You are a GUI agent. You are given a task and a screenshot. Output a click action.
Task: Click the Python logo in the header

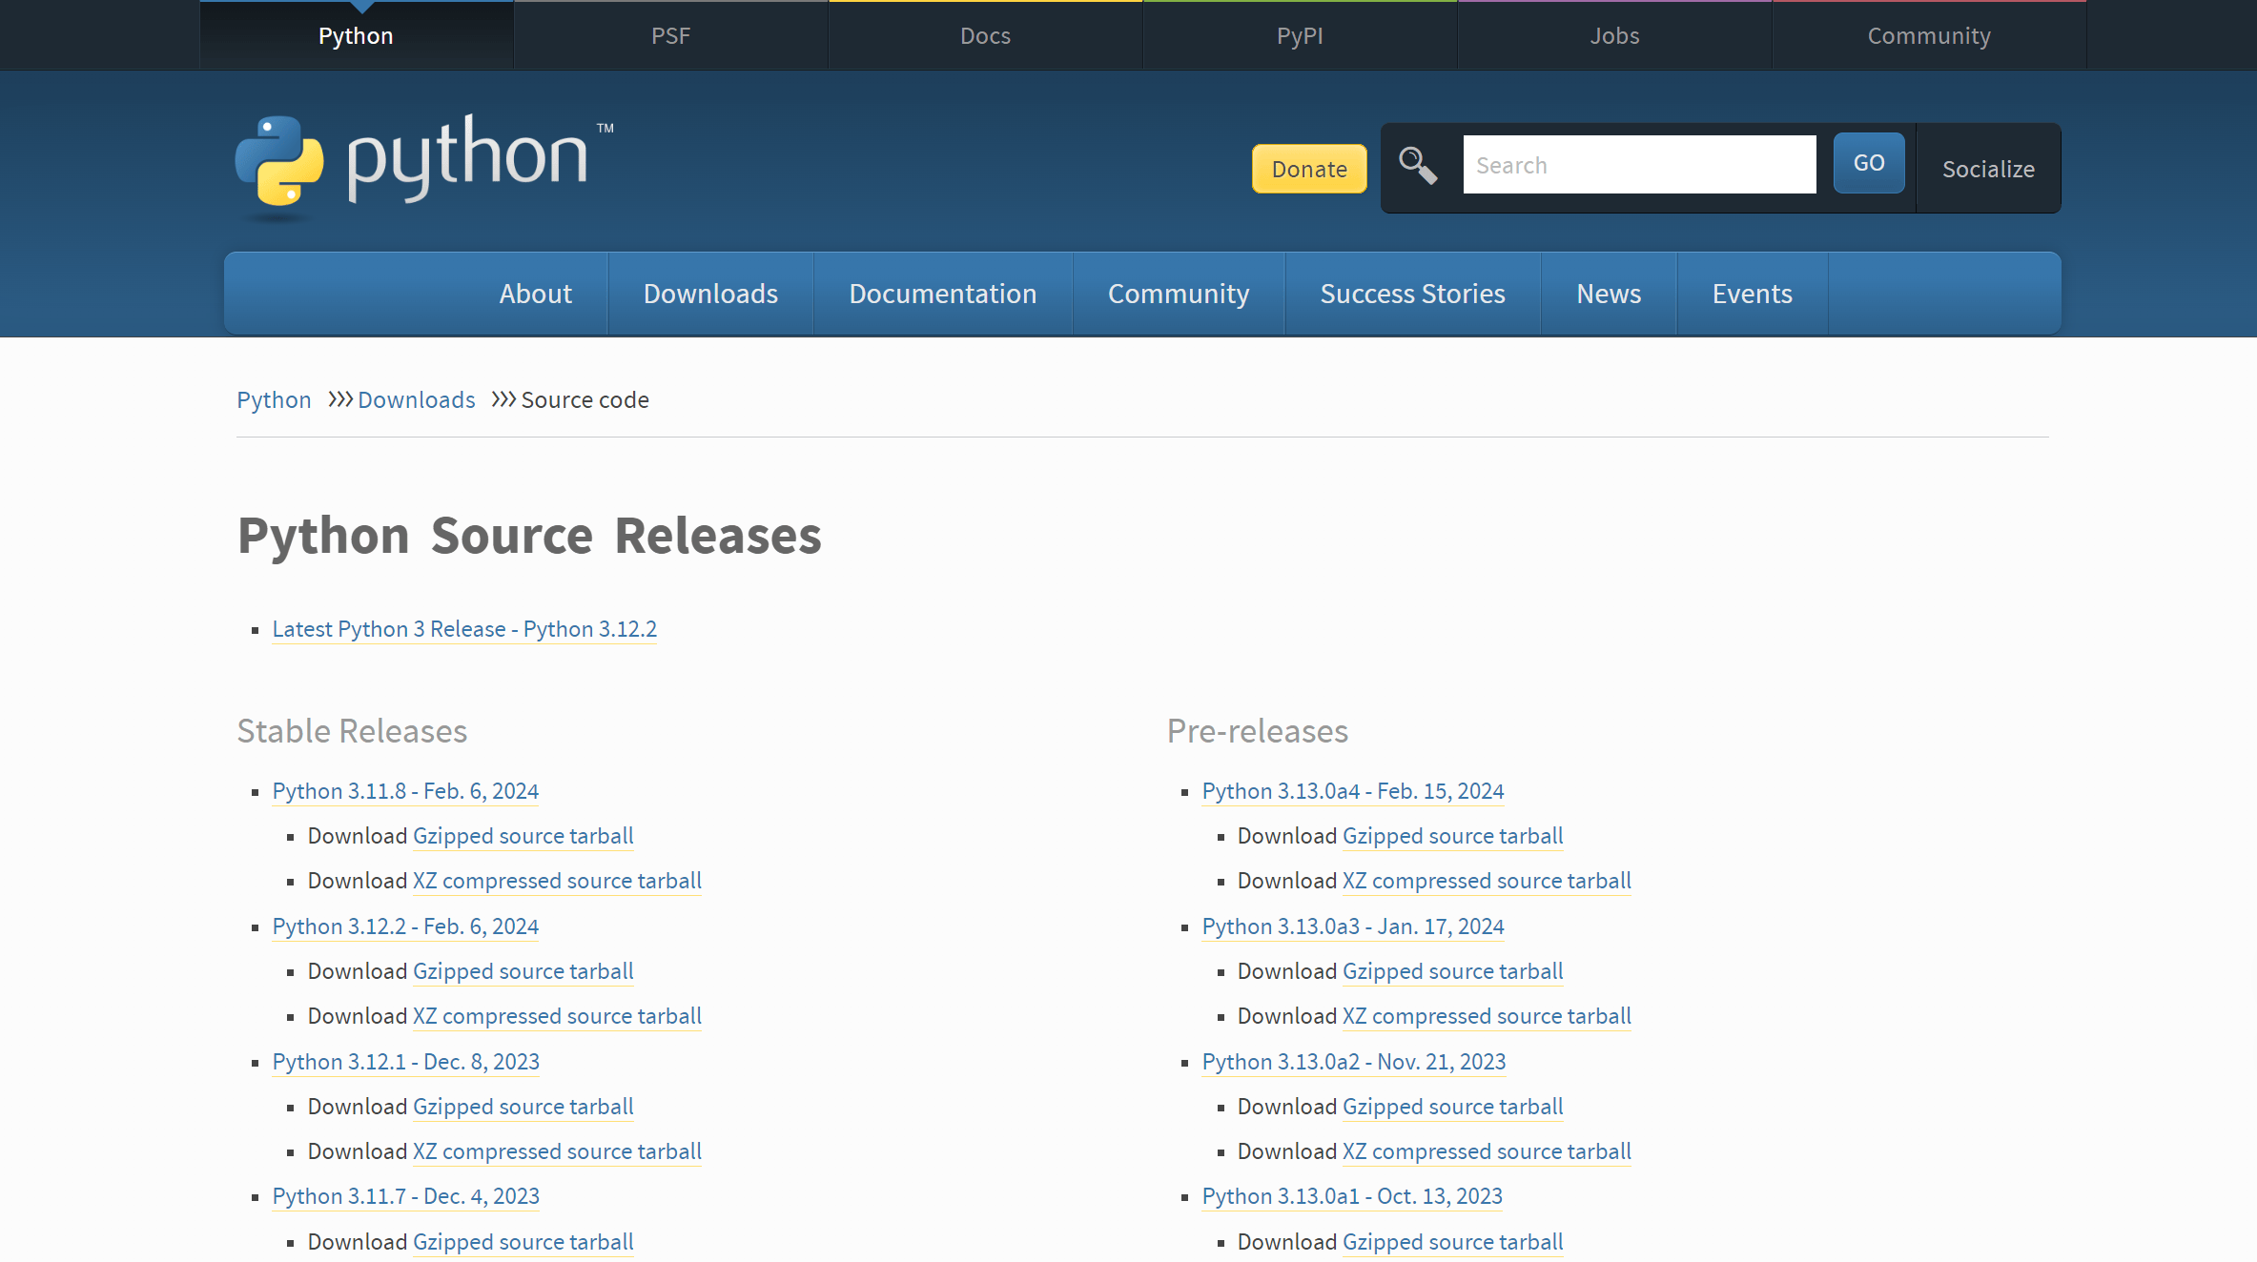pyautogui.click(x=424, y=162)
